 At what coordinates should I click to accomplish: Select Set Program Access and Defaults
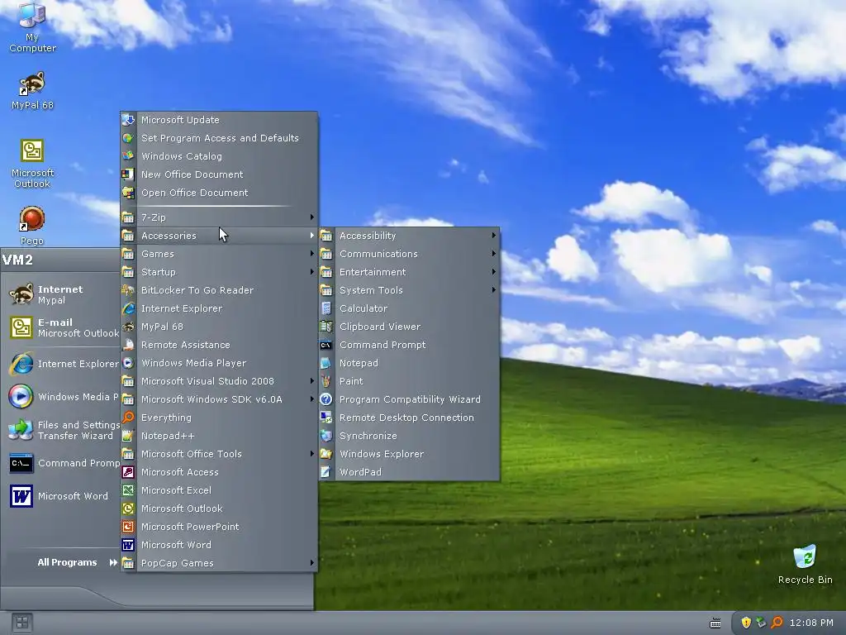(219, 138)
